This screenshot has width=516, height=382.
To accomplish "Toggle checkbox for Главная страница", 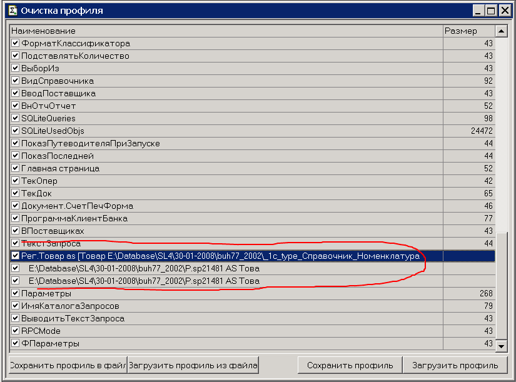I will pyautogui.click(x=16, y=169).
